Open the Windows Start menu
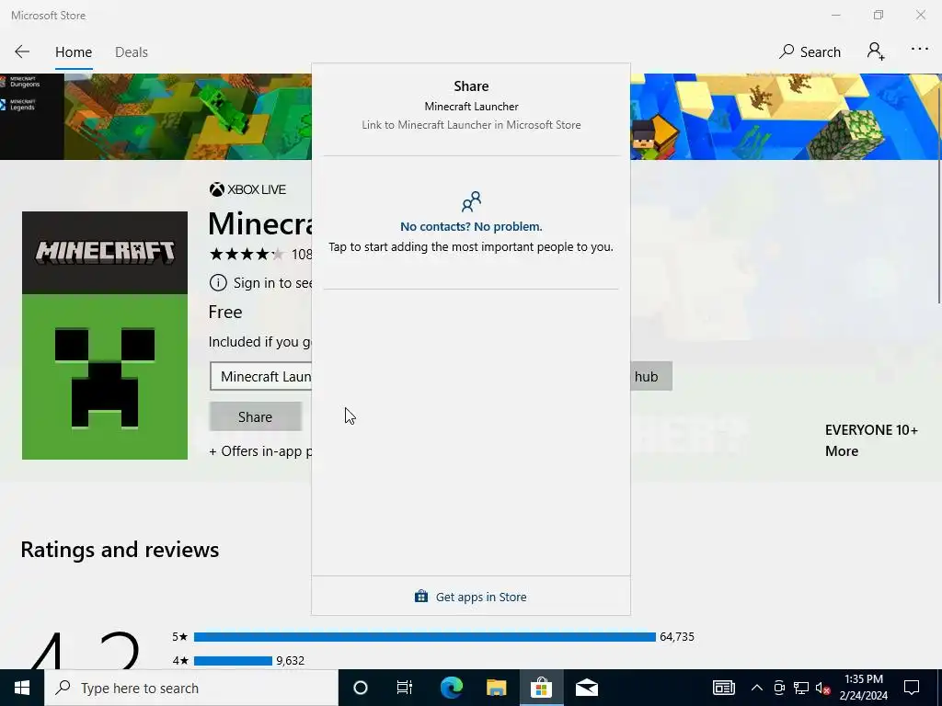The width and height of the screenshot is (942, 706). click(x=22, y=688)
